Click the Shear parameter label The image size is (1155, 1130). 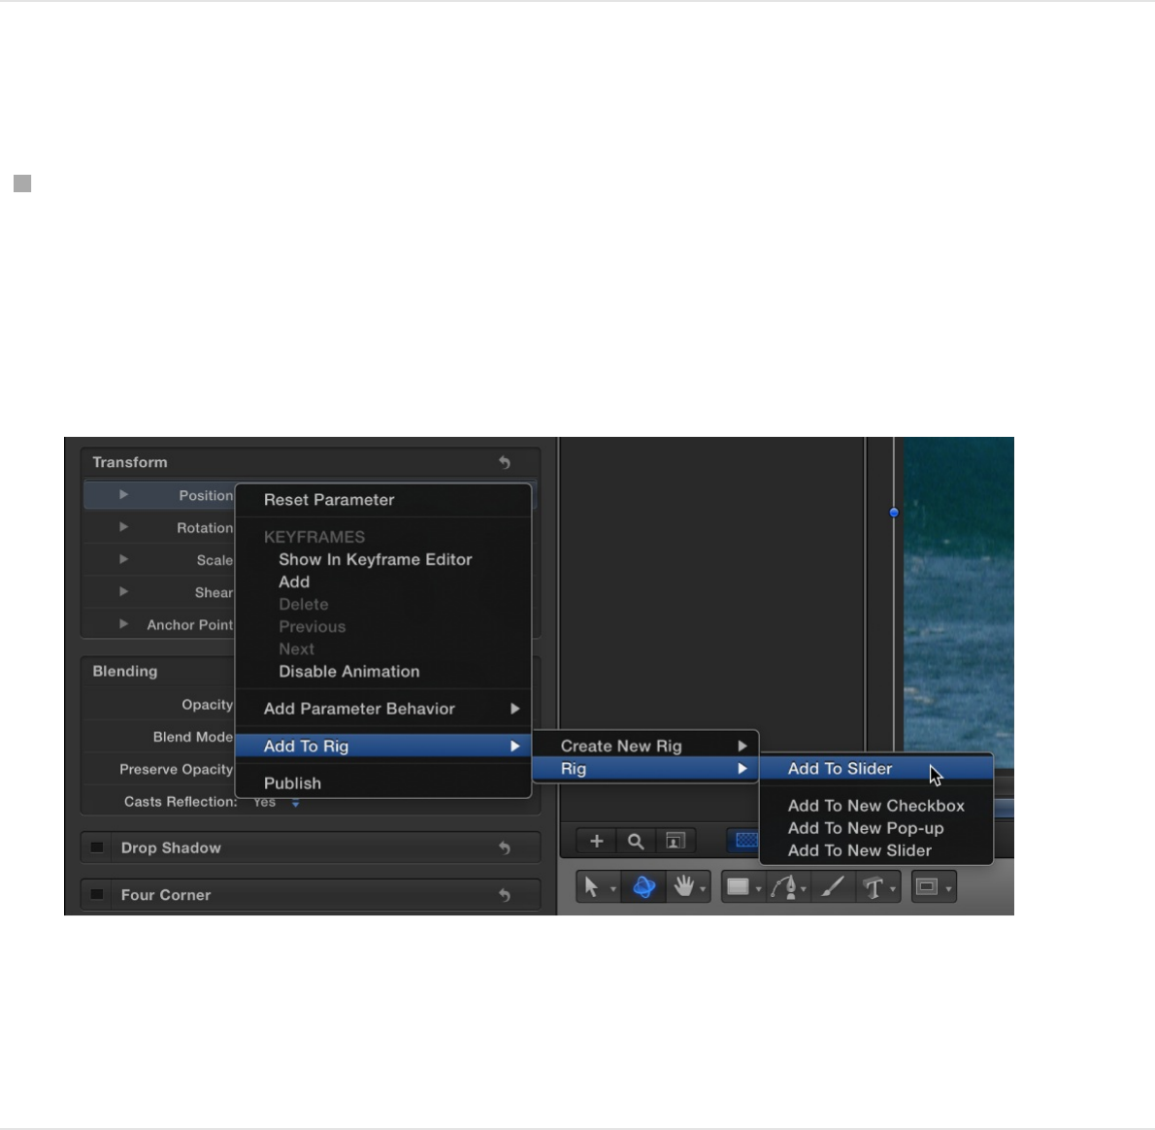tap(214, 593)
